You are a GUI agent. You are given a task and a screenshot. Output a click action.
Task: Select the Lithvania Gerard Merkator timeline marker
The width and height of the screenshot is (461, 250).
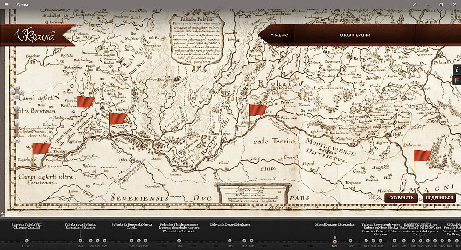pos(230,241)
